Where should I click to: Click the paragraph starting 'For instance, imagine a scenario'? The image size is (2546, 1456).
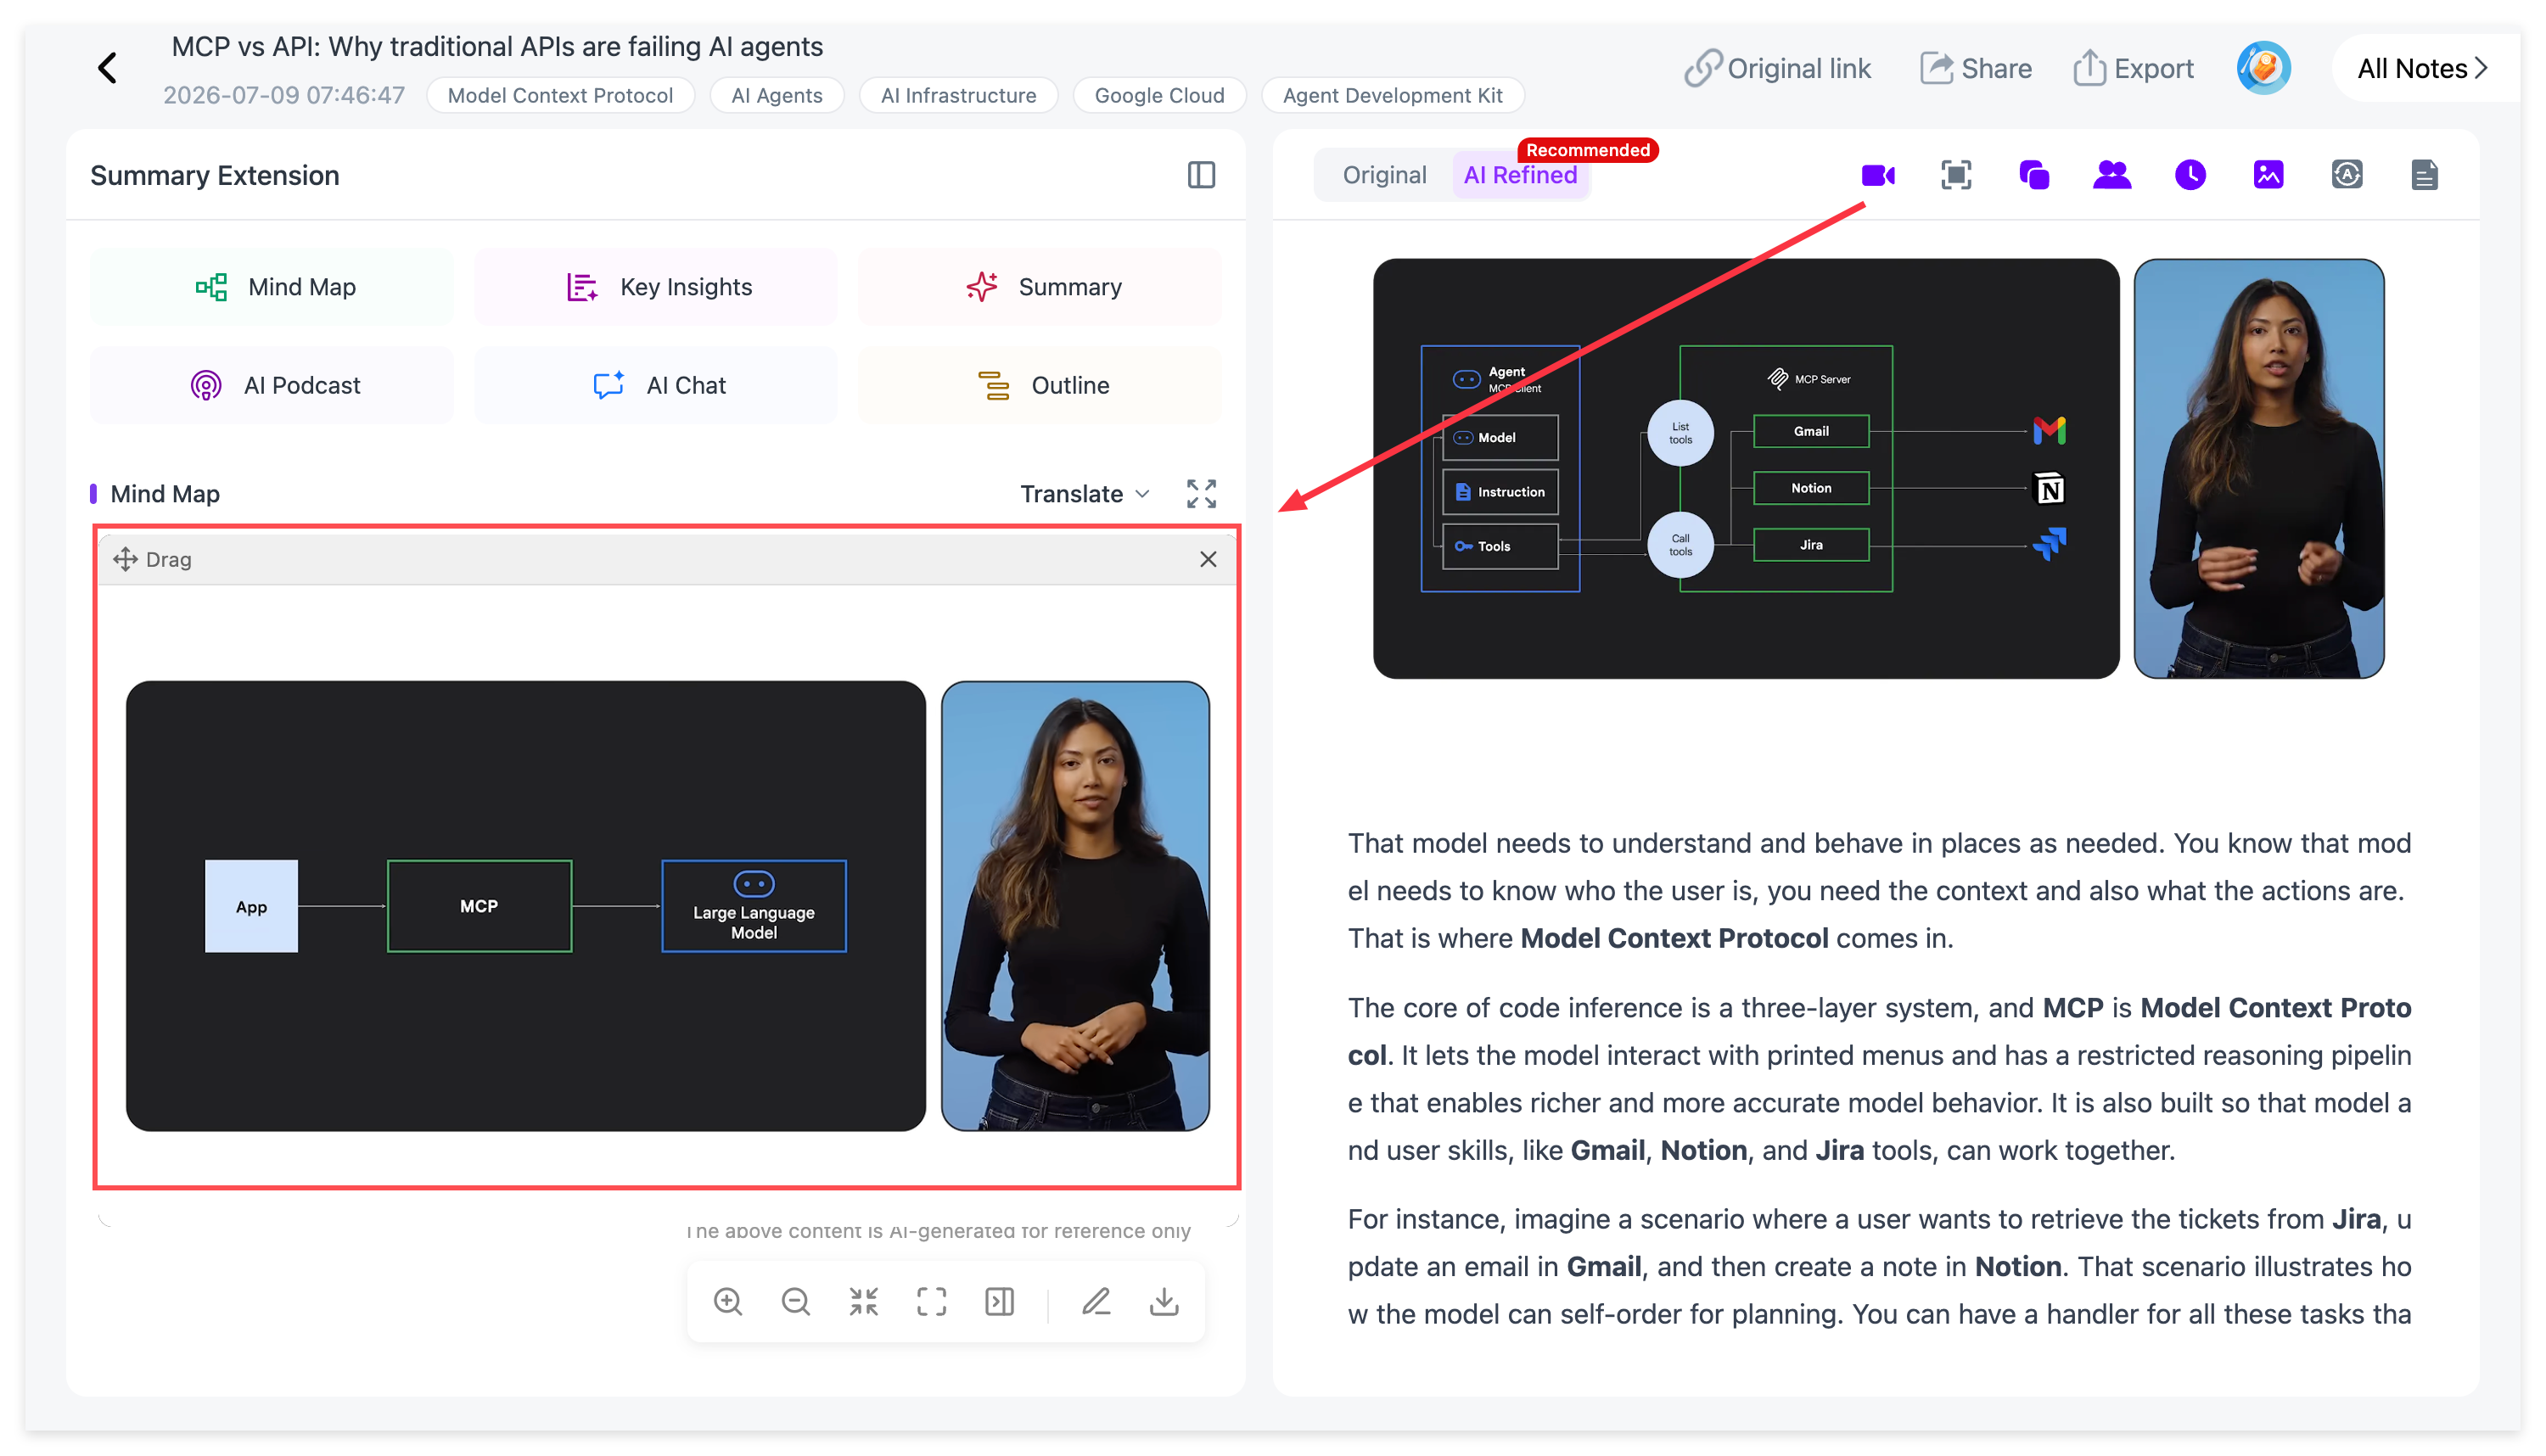1879,1267
